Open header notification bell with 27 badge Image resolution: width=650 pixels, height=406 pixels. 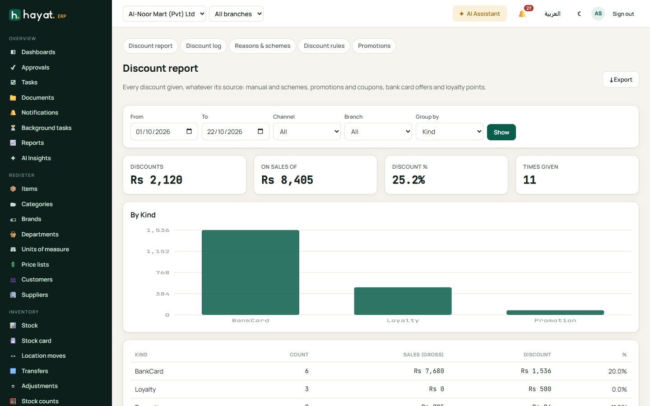pyautogui.click(x=523, y=14)
